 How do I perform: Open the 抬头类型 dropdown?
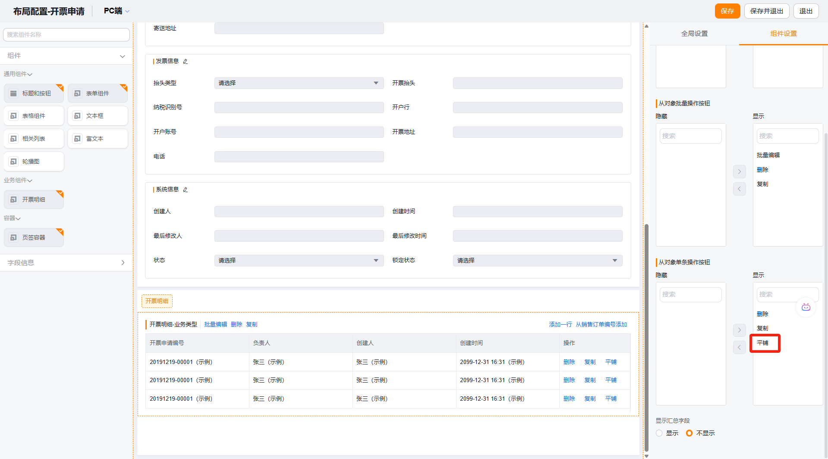[x=299, y=83]
